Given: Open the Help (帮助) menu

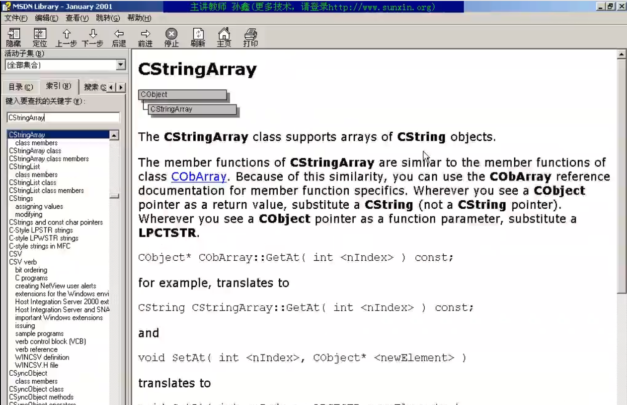Looking at the screenshot, I should click(139, 18).
